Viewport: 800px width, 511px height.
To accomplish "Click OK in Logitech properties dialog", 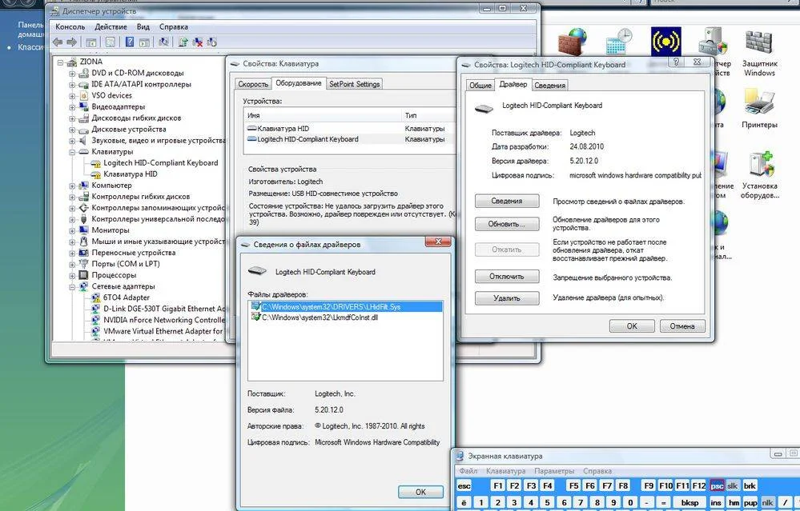I will (x=632, y=326).
